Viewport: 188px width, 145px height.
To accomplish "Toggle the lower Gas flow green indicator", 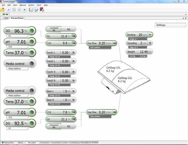I will tap(114, 112).
